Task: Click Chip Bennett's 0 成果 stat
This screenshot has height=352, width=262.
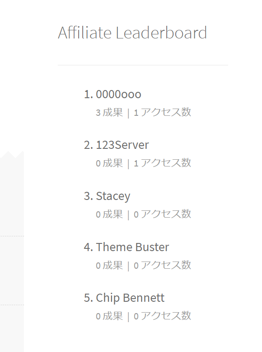Action: pyautogui.click(x=109, y=316)
